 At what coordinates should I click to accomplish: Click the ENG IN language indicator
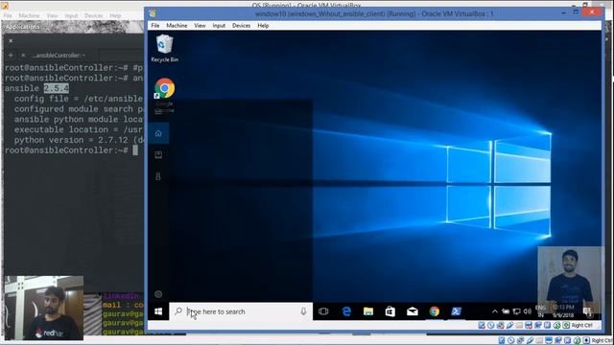[x=540, y=311]
